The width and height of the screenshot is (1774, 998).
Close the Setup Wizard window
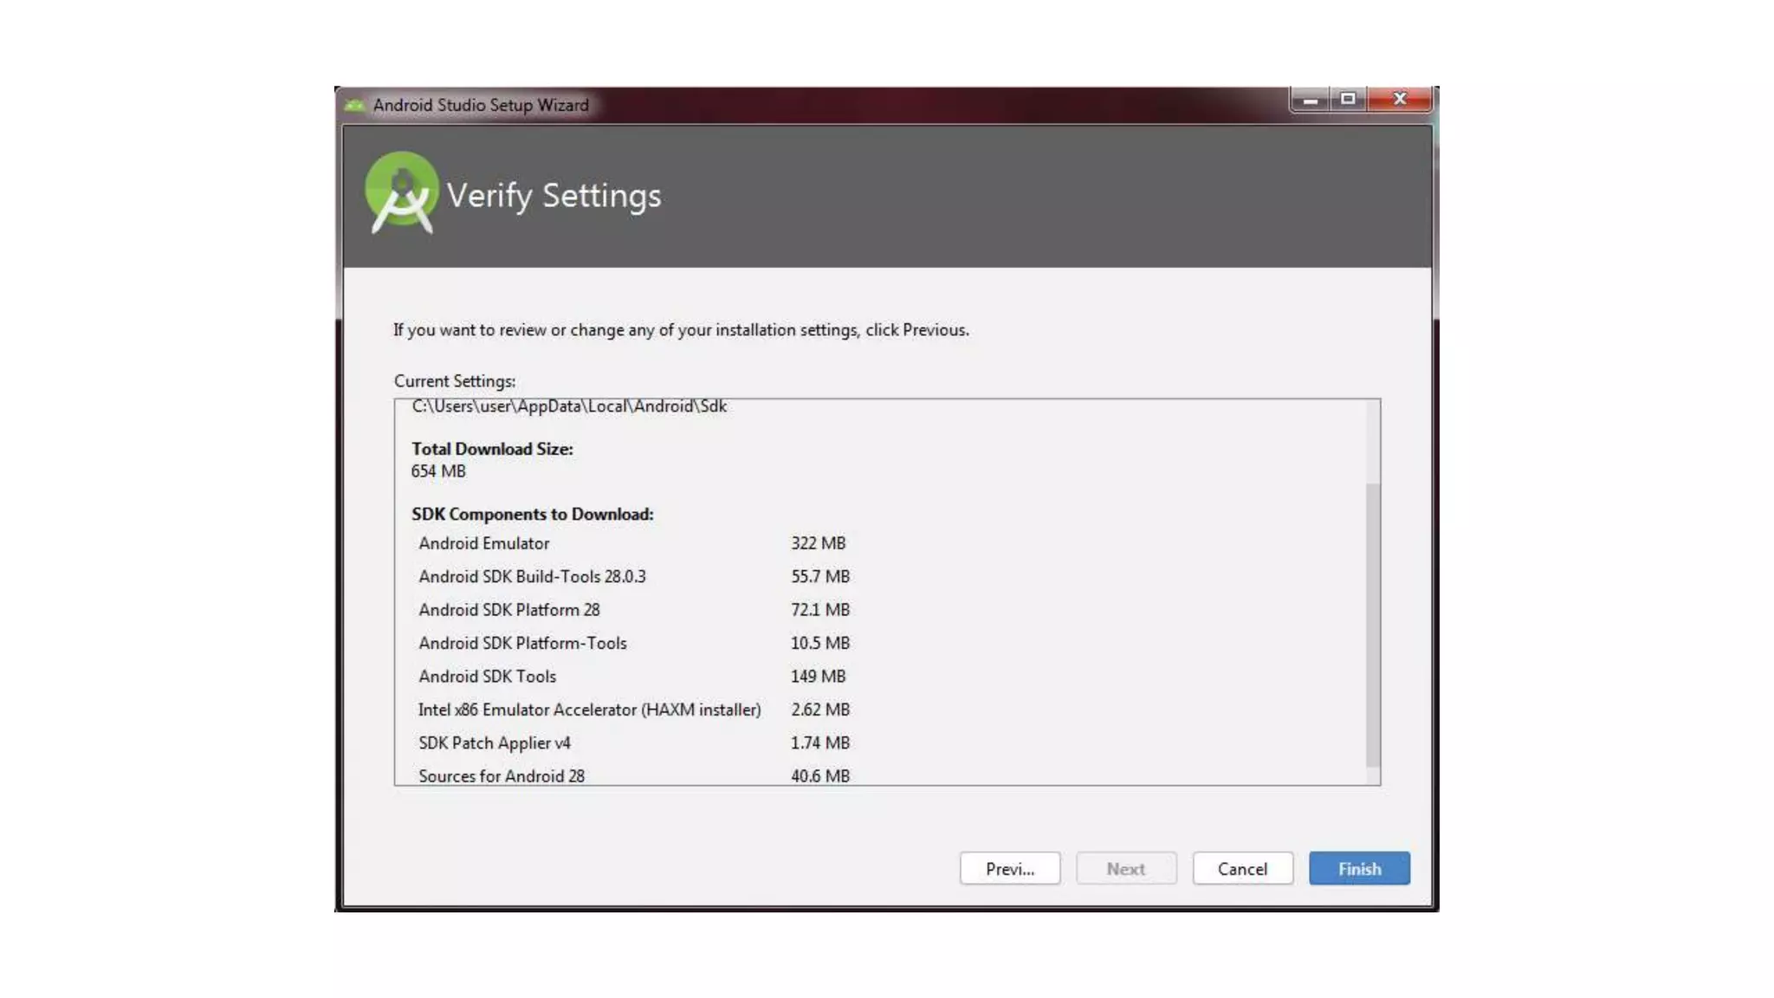point(1400,100)
